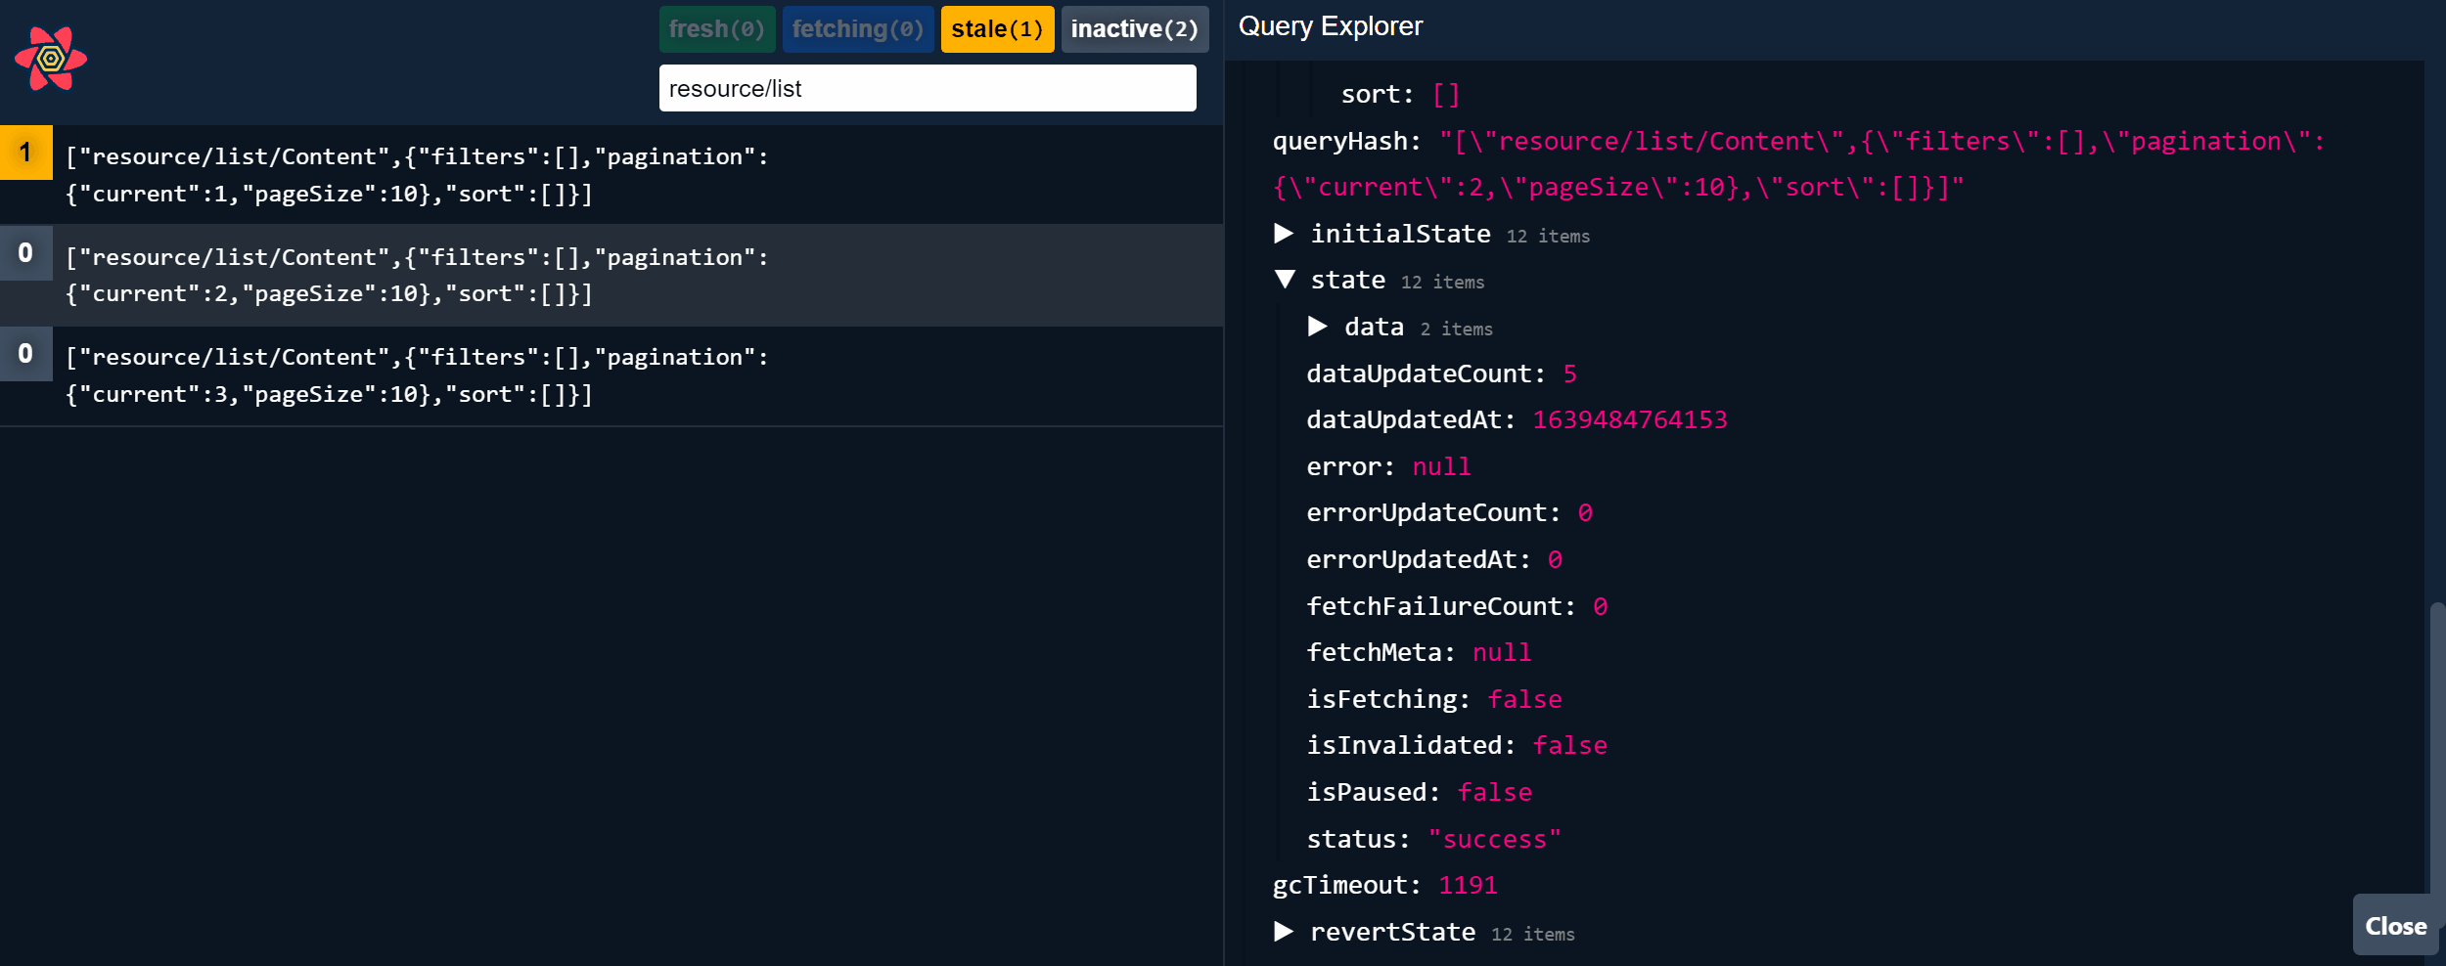Toggle the fetching(0) status filter
This screenshot has width=2446, height=966.
point(858,29)
